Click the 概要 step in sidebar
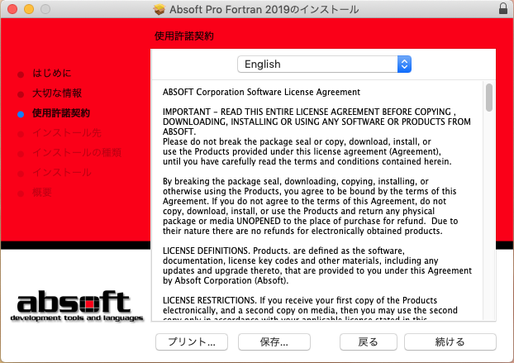The height and width of the screenshot is (363, 514). pyautogui.click(x=42, y=192)
